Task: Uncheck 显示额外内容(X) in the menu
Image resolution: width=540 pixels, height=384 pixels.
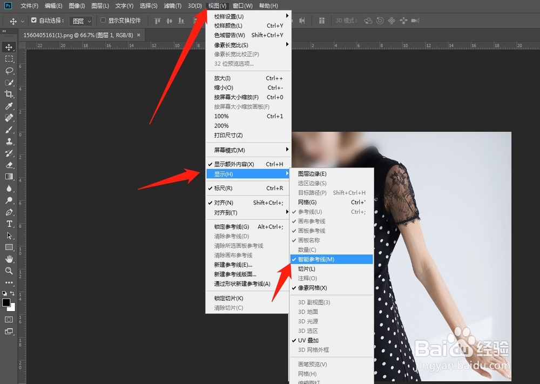Action: click(248, 164)
